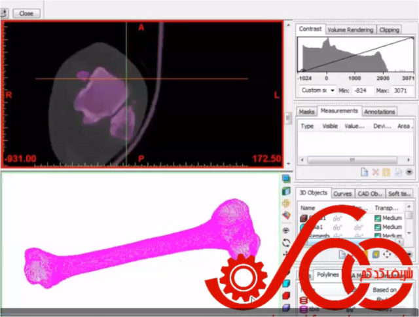The image size is (419, 317).
Task: Open the Soft tissue tab
Action: pos(399,194)
